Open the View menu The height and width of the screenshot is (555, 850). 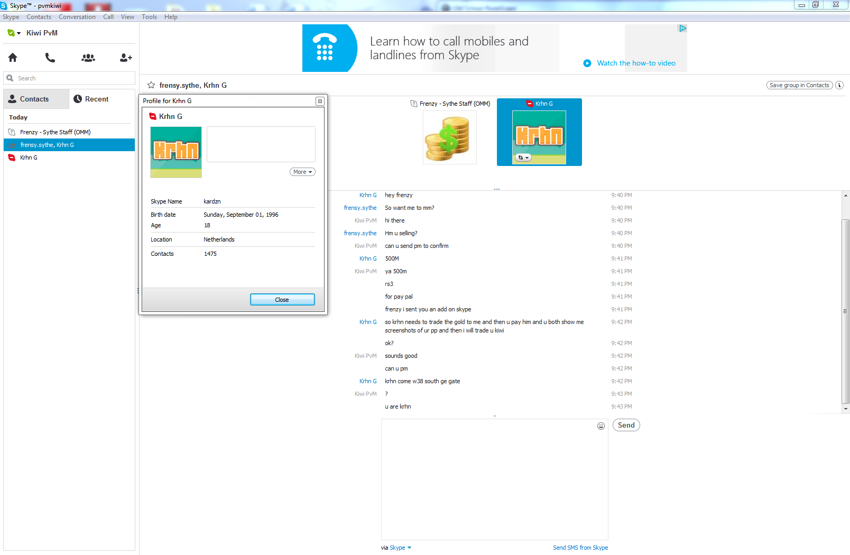tap(127, 17)
